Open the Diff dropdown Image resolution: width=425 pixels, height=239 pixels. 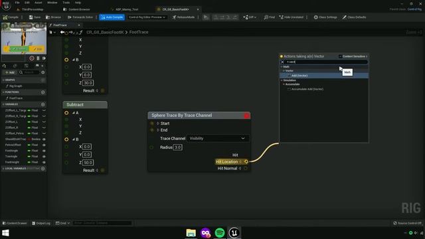250,17
